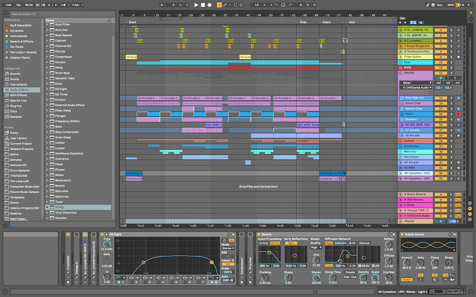Image resolution: width=476 pixels, height=297 pixels.
Task: Click the browser search field
Action: coord(63,14)
